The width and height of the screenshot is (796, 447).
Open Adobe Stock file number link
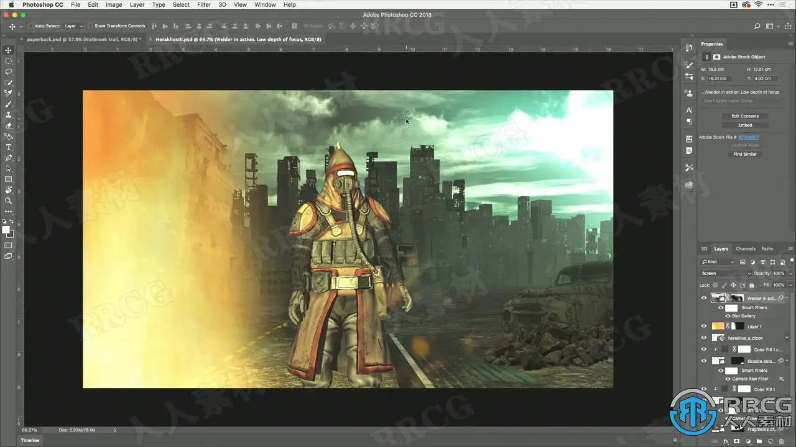click(749, 137)
